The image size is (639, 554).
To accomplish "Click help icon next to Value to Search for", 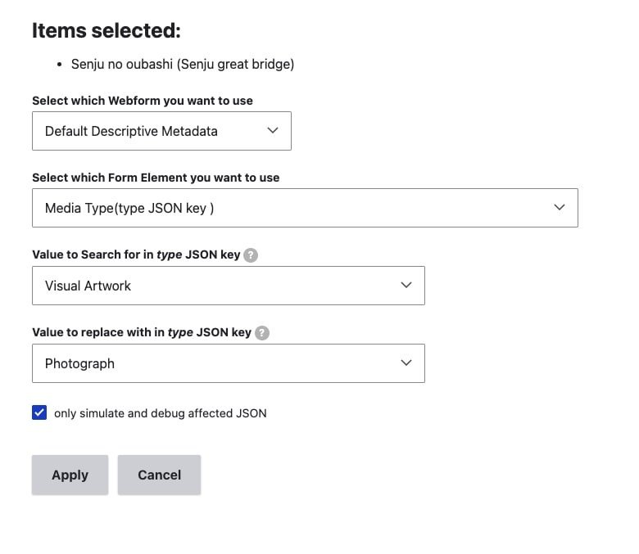I will coord(251,255).
